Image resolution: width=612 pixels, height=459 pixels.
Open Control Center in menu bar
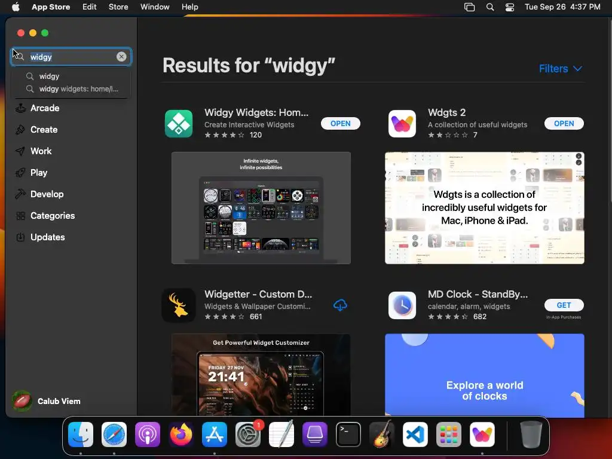[x=510, y=7]
